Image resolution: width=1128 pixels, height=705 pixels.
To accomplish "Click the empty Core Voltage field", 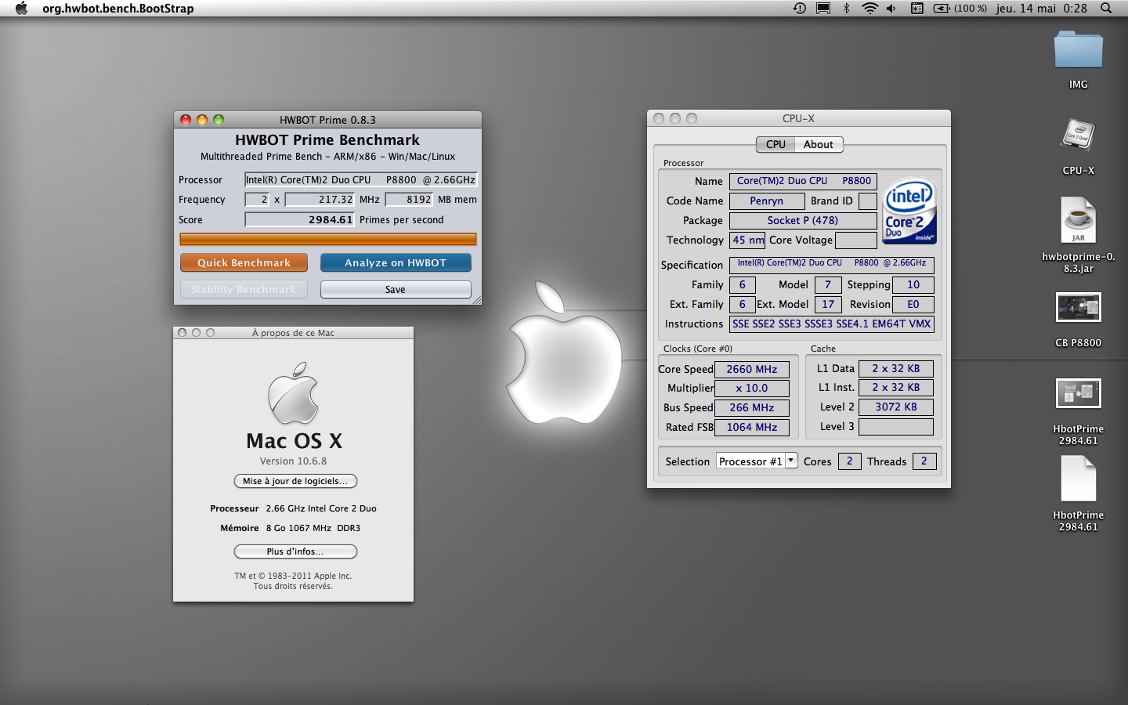I will pos(856,240).
